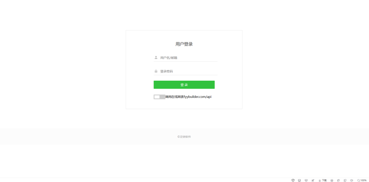Click the user silhouette icon beside username

(x=156, y=57)
